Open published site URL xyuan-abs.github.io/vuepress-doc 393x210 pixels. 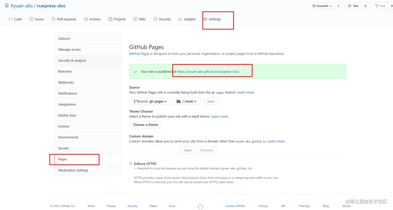tap(208, 71)
